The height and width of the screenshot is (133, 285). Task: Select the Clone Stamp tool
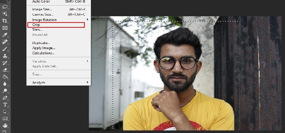coord(5,56)
